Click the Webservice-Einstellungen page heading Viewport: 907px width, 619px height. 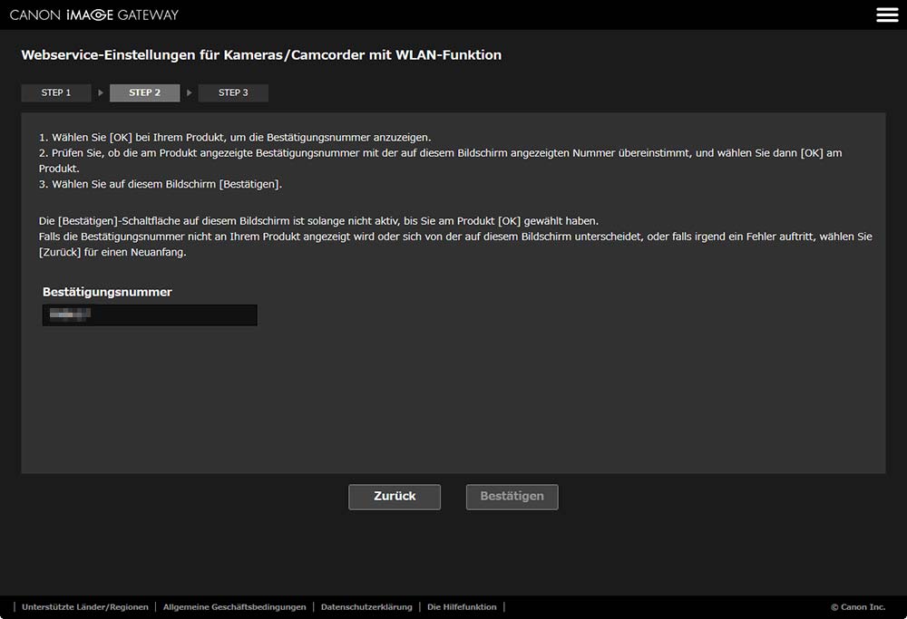coord(261,55)
